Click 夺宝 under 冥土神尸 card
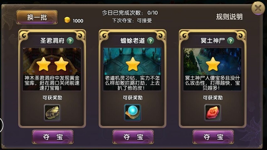Image resolution: width=267 pixels, height=150 pixels. coord(213,137)
